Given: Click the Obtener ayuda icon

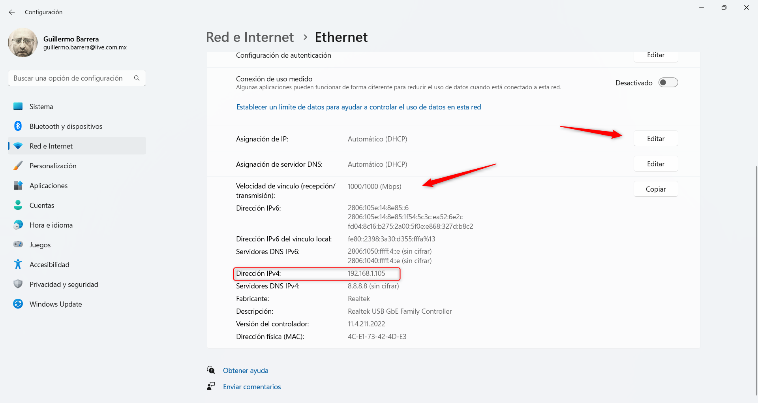Looking at the screenshot, I should click(211, 370).
